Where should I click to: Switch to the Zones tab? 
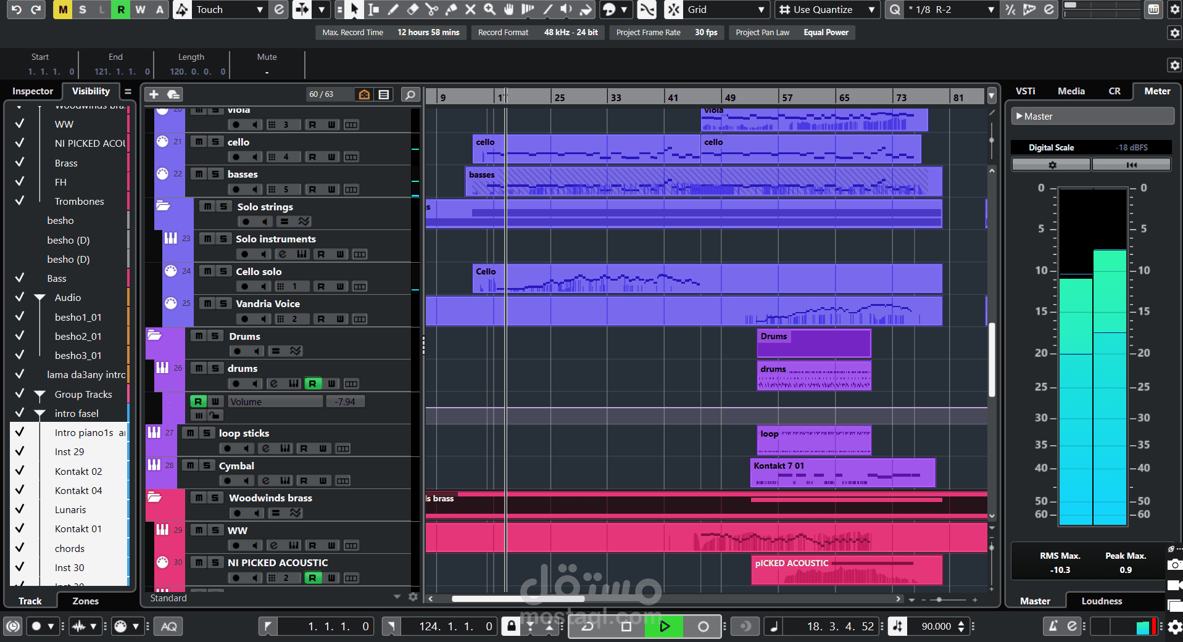click(85, 601)
